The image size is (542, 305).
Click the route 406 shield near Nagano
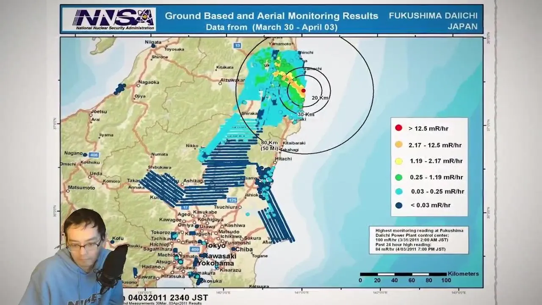pos(94,155)
